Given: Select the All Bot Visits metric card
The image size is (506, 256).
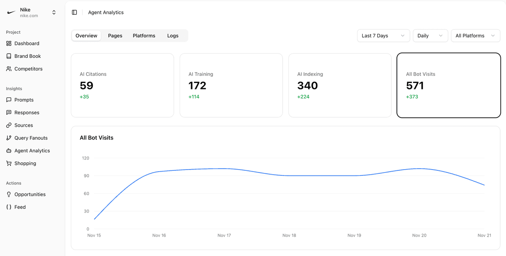Looking at the screenshot, I should coord(448,85).
